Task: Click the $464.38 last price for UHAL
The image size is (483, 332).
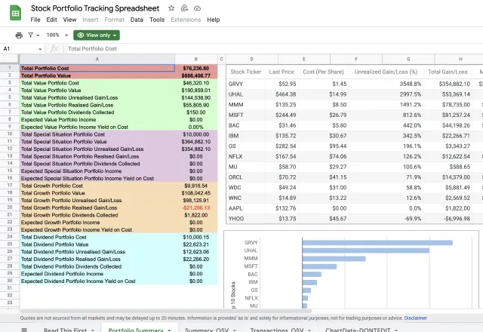Action: point(285,94)
